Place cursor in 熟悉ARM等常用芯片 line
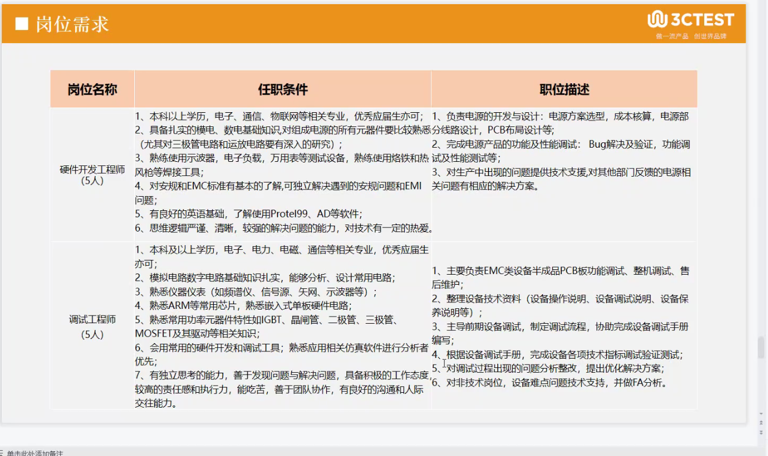The width and height of the screenshot is (768, 456). click(243, 305)
